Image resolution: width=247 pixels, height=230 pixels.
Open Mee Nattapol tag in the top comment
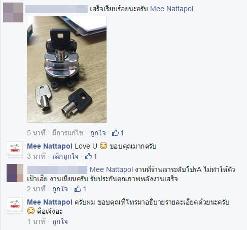click(x=171, y=9)
